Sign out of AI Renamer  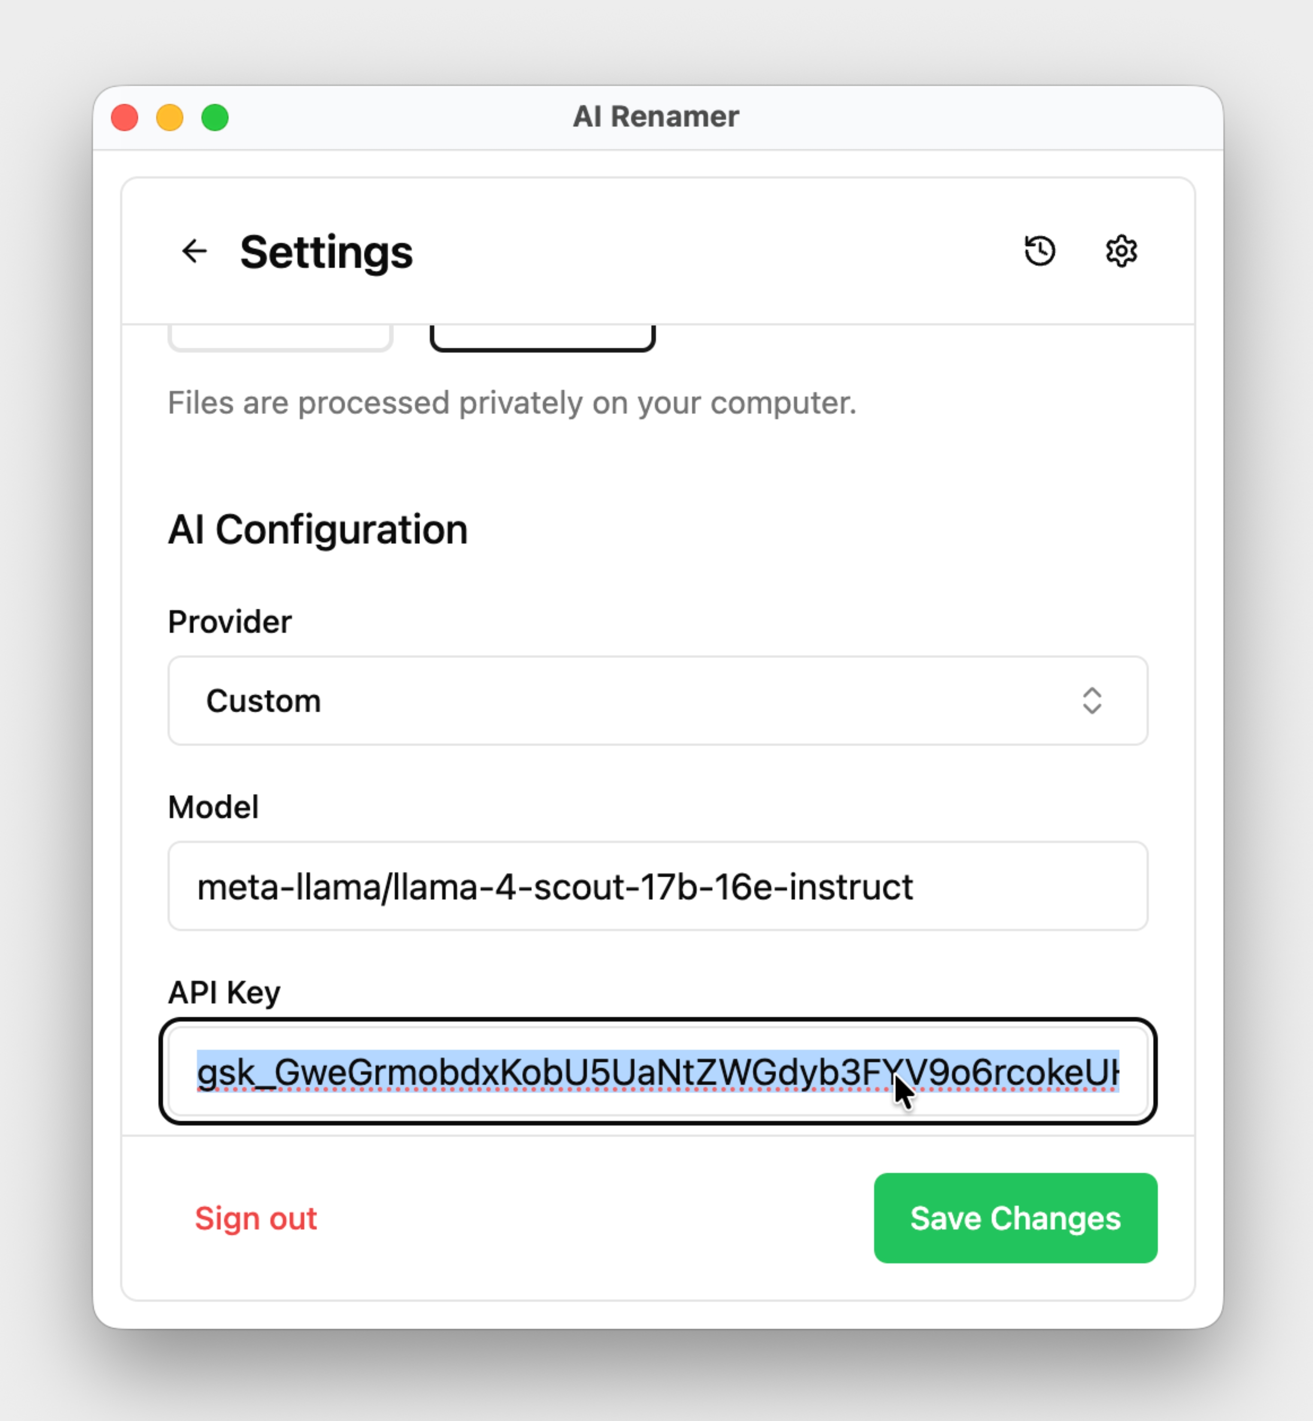[x=256, y=1218]
